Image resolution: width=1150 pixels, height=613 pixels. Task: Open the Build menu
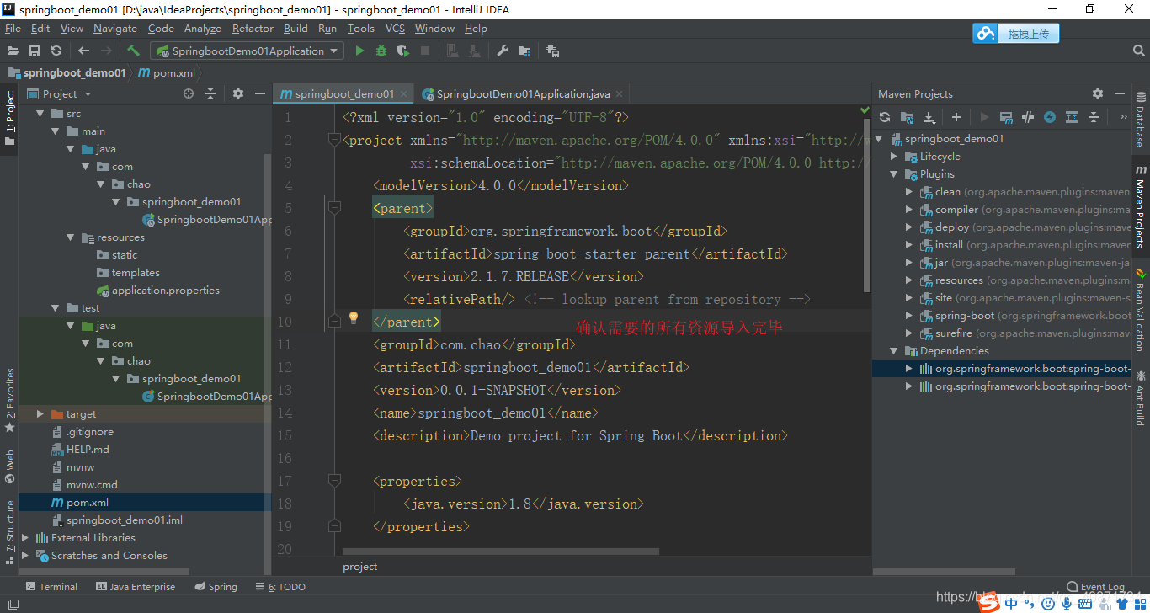[x=295, y=28]
